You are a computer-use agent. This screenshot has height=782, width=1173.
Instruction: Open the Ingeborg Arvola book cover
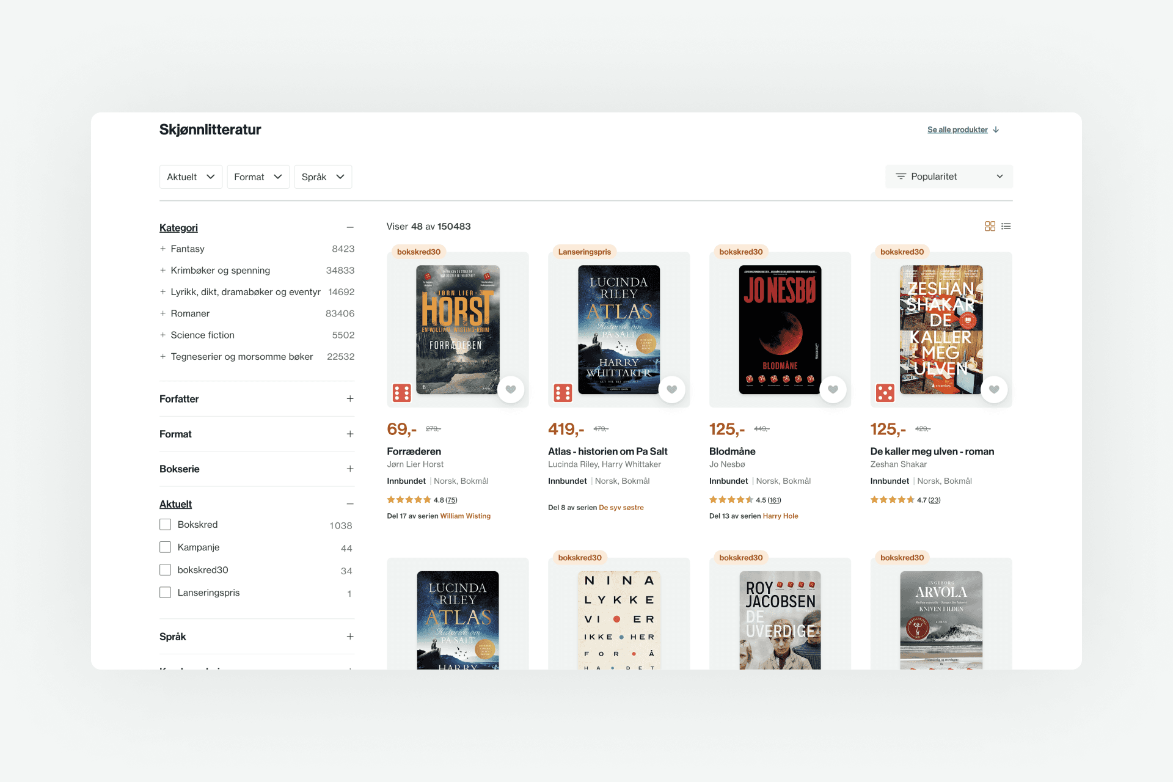[941, 620]
